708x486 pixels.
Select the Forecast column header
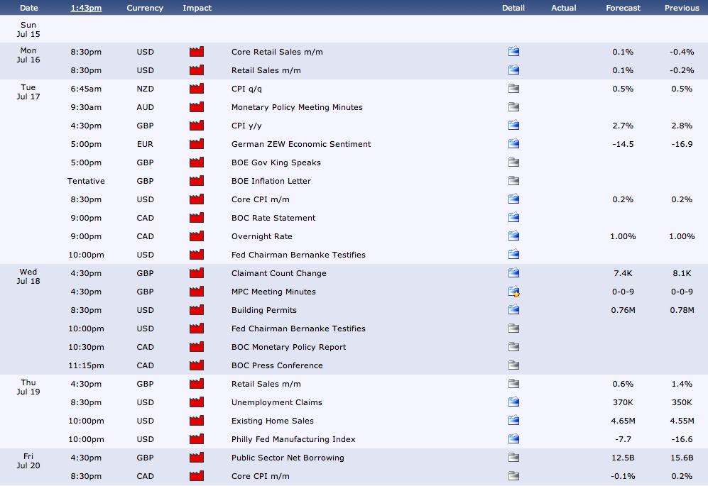(x=623, y=8)
